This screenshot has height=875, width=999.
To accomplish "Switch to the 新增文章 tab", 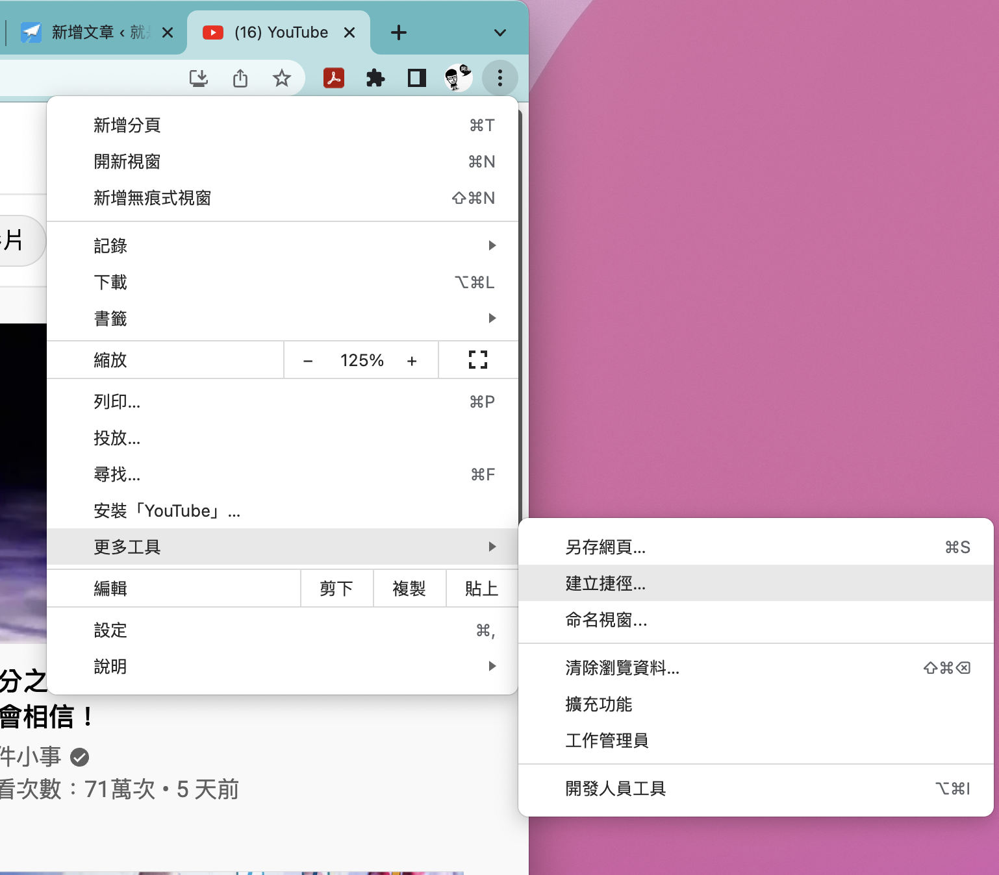I will 96,32.
